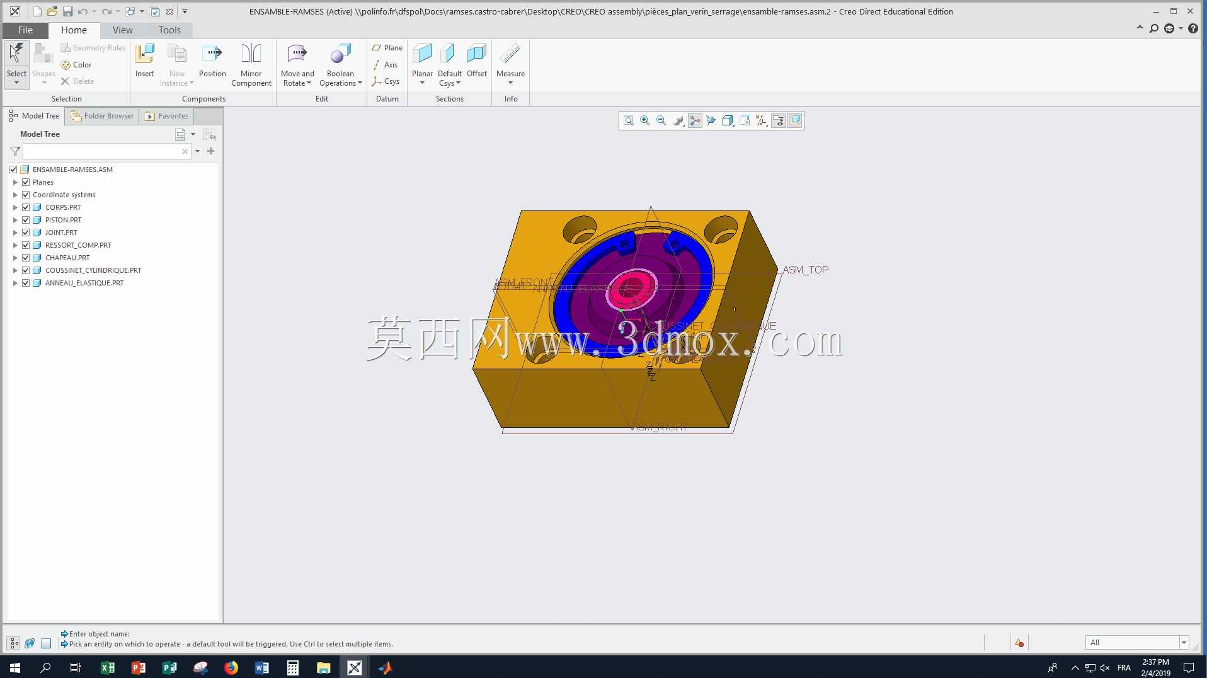Screen dimensions: 1207x678
Task: Create an Offset section
Action: (477, 60)
